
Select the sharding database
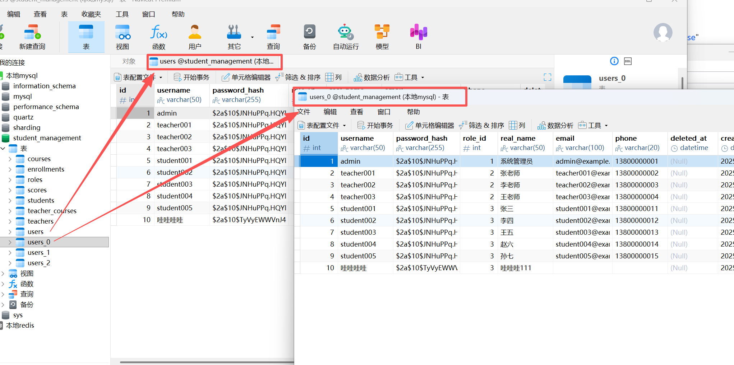coord(27,127)
